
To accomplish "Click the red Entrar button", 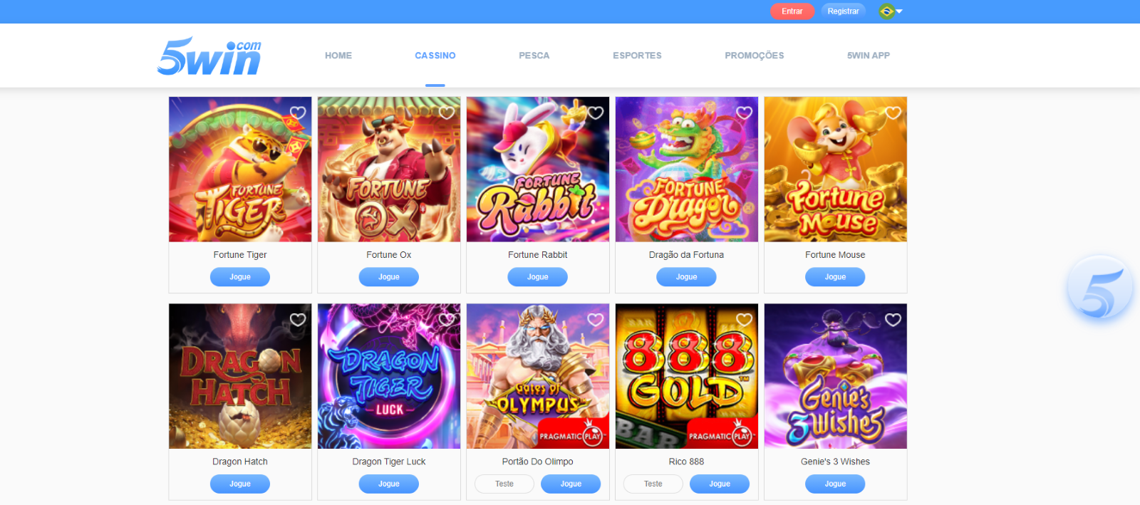I will point(792,11).
